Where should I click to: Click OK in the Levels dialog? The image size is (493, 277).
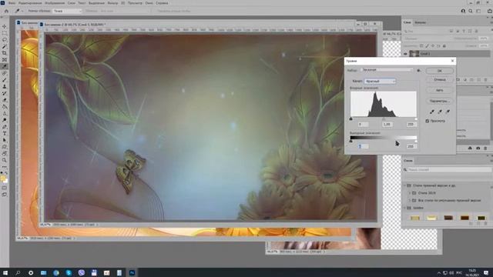click(440, 71)
